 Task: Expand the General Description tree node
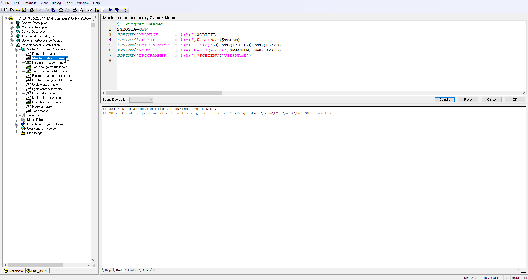pos(12,23)
